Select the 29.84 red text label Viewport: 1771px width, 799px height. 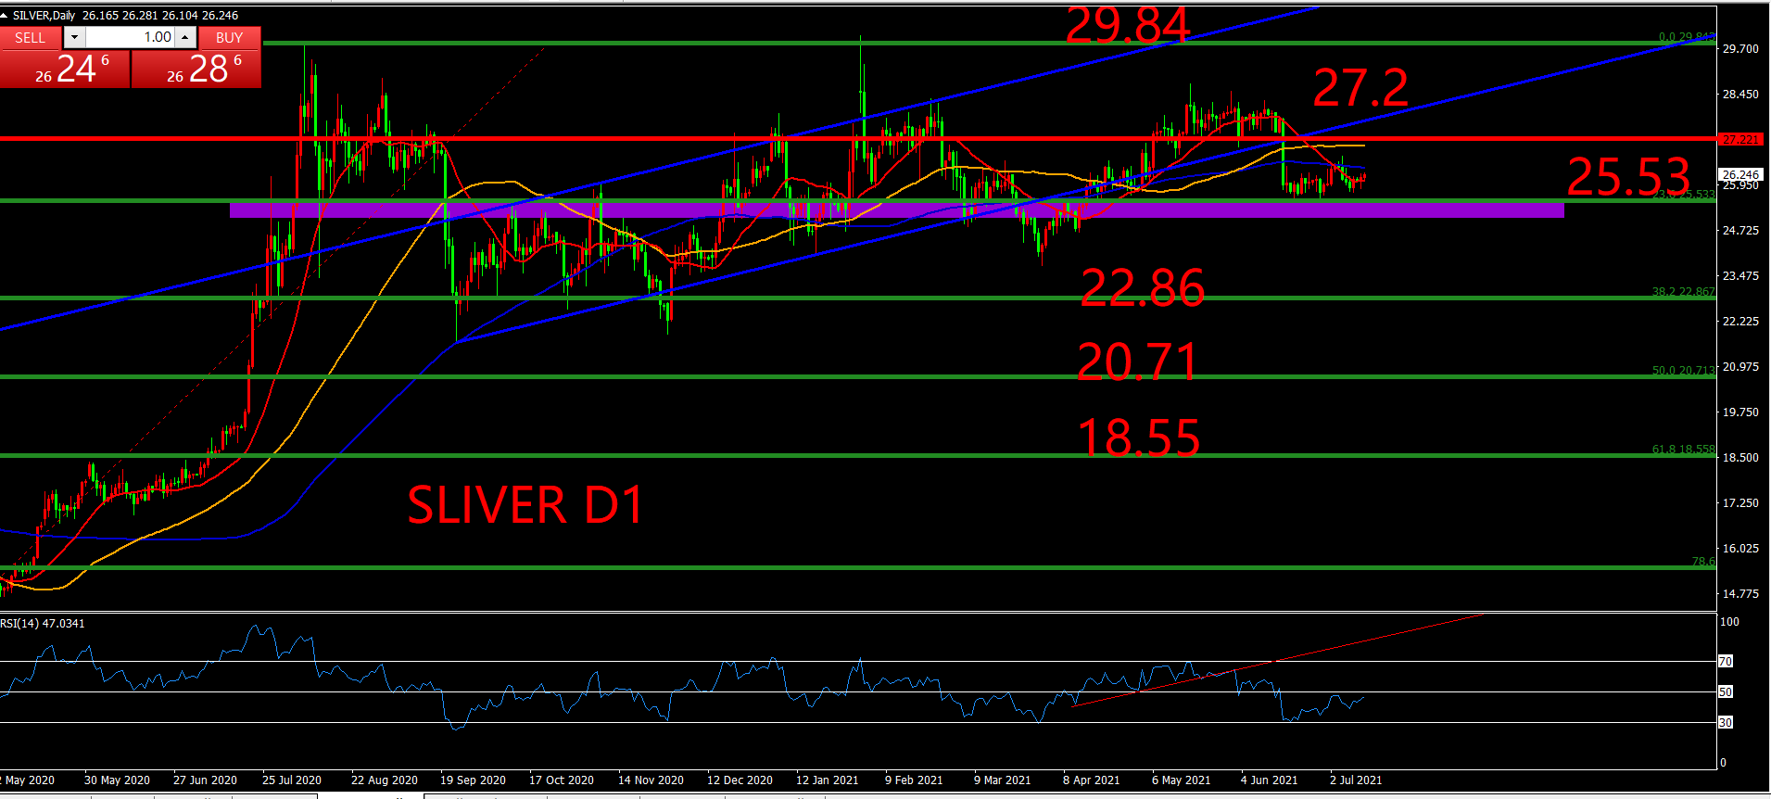pyautogui.click(x=1128, y=25)
